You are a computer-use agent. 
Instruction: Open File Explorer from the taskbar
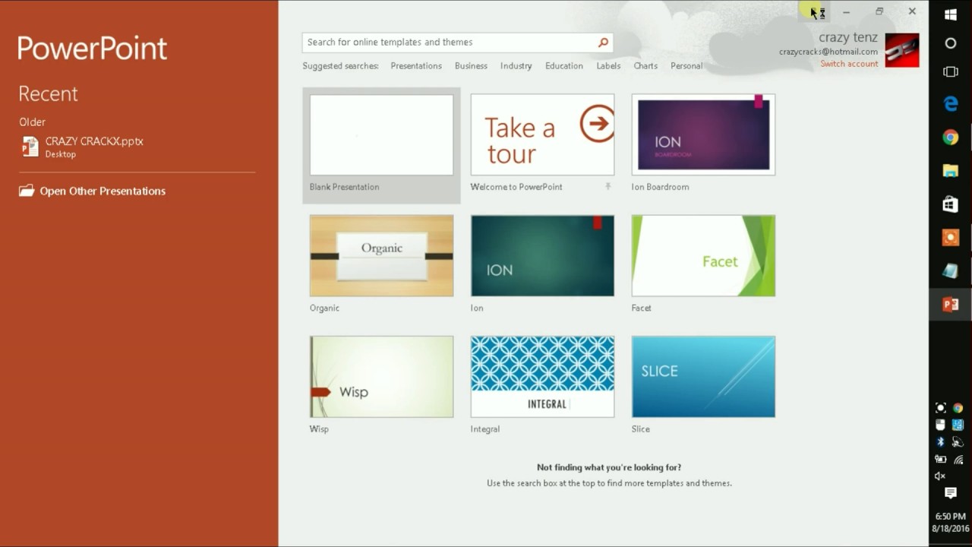pyautogui.click(x=950, y=171)
